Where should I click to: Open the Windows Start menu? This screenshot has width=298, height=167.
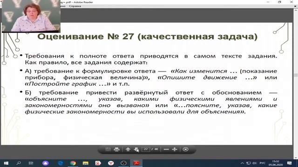[x=6, y=163]
